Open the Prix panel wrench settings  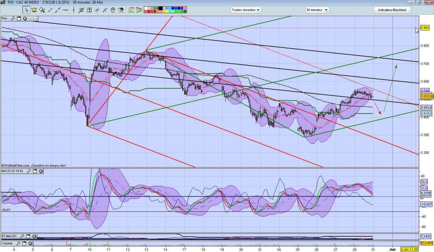tap(13, 19)
